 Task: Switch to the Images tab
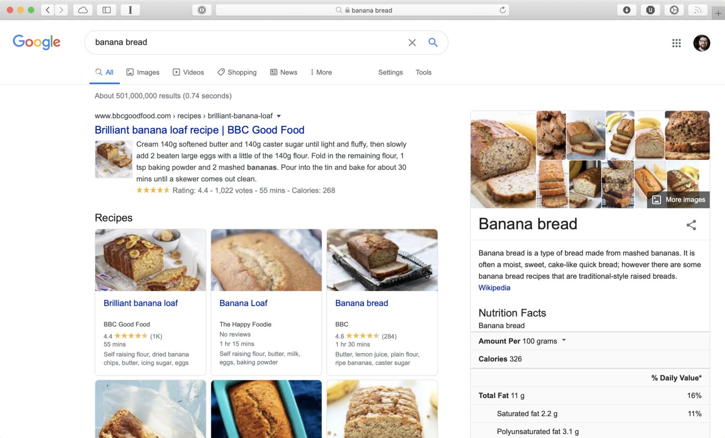click(x=143, y=72)
